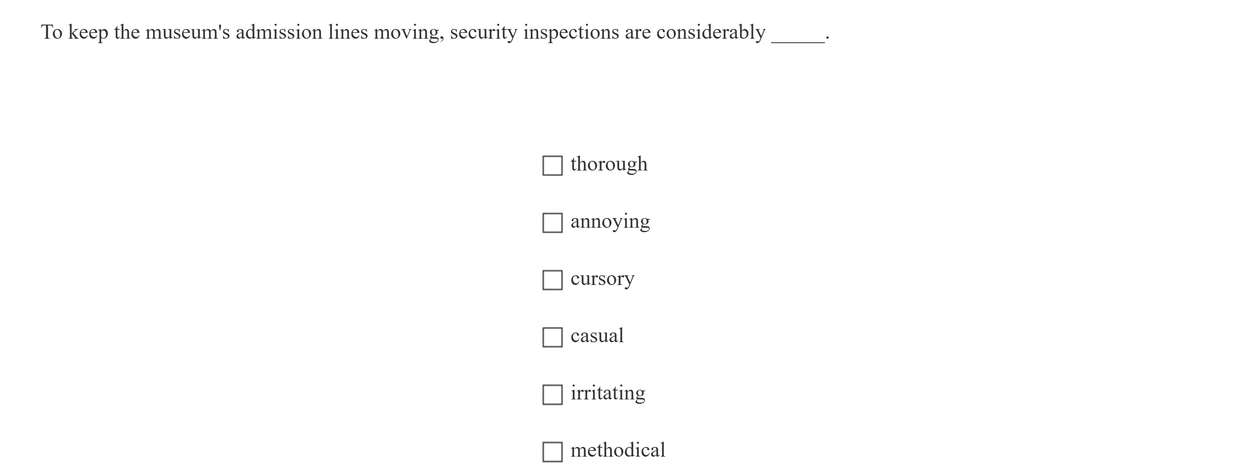The image size is (1249, 476).
Task: Enable the casual checkbox
Action: pyautogui.click(x=552, y=337)
